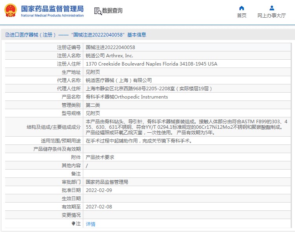Click the 注册人名称 label

click(x=69, y=56)
